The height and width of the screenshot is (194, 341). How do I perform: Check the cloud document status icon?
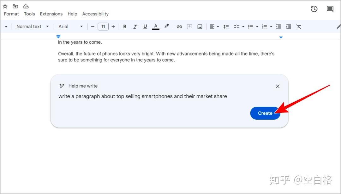click(26, 7)
